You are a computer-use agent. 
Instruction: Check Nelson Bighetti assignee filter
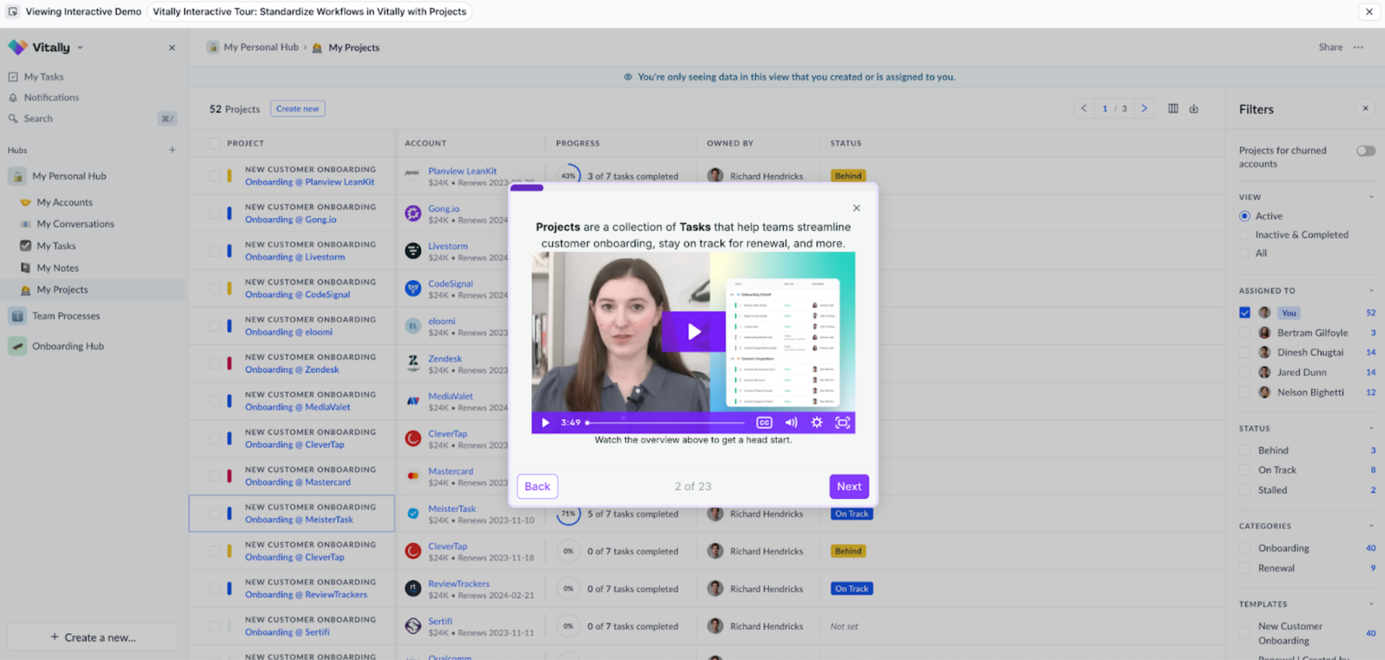click(x=1244, y=393)
